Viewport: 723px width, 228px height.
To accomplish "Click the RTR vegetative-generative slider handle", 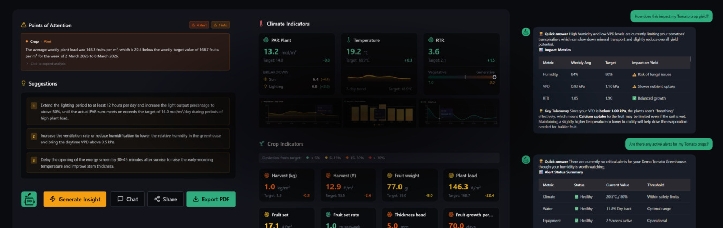I will point(494,77).
